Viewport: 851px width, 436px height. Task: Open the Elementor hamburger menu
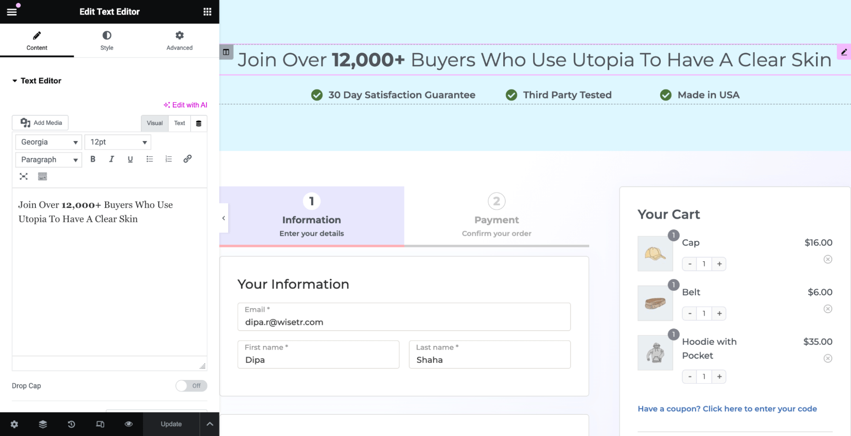click(x=12, y=12)
